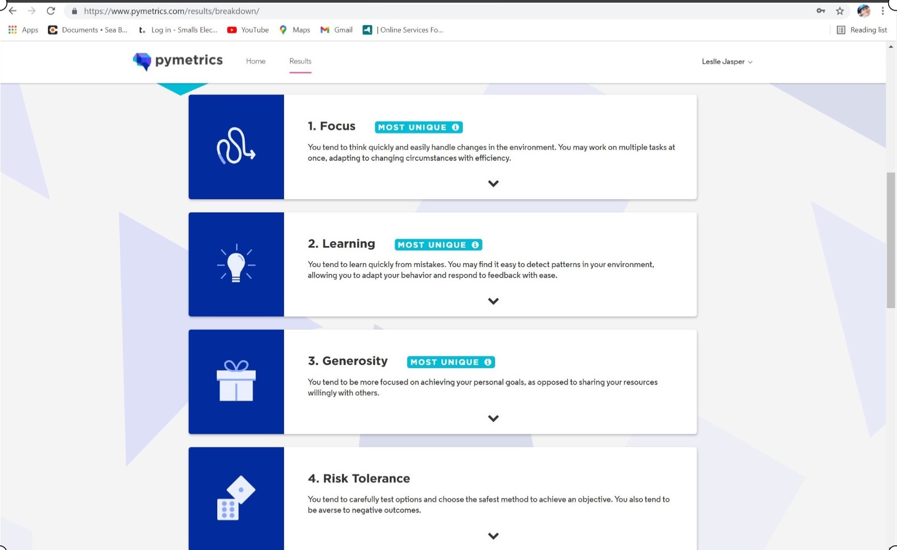The height and width of the screenshot is (550, 897).
Task: Select the Results tab
Action: (x=300, y=62)
